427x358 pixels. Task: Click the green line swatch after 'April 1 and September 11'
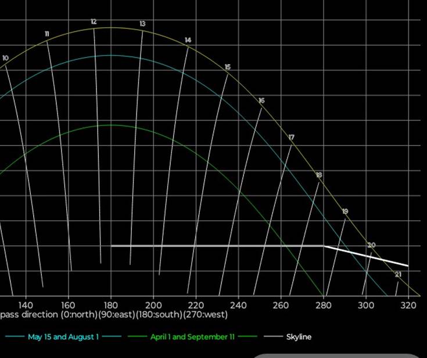click(248, 337)
